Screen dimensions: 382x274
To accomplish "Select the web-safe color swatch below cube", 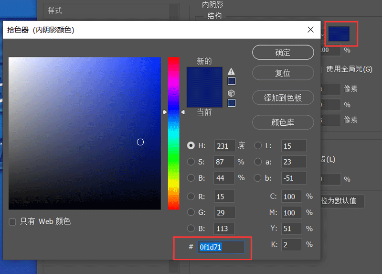I will [232, 103].
